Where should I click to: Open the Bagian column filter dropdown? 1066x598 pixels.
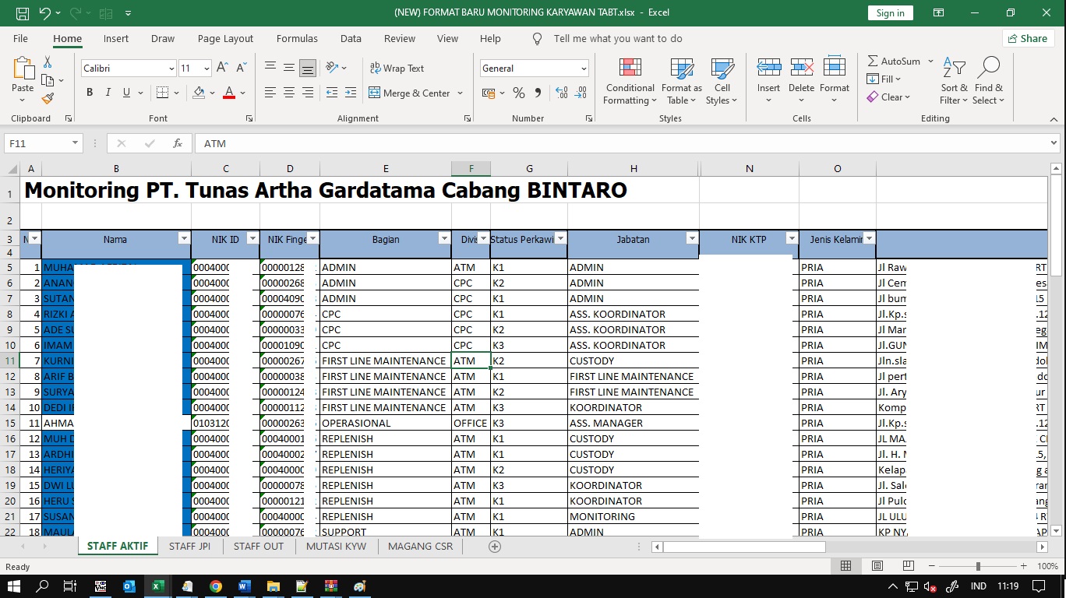(443, 239)
